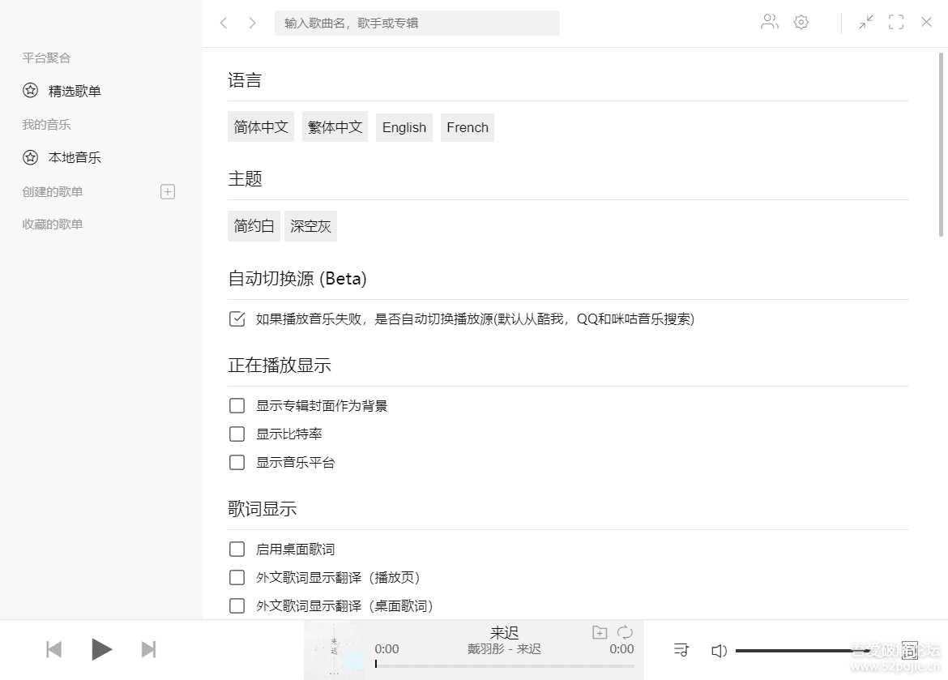Open the play queue icon
The height and width of the screenshot is (680, 948).
681,649
